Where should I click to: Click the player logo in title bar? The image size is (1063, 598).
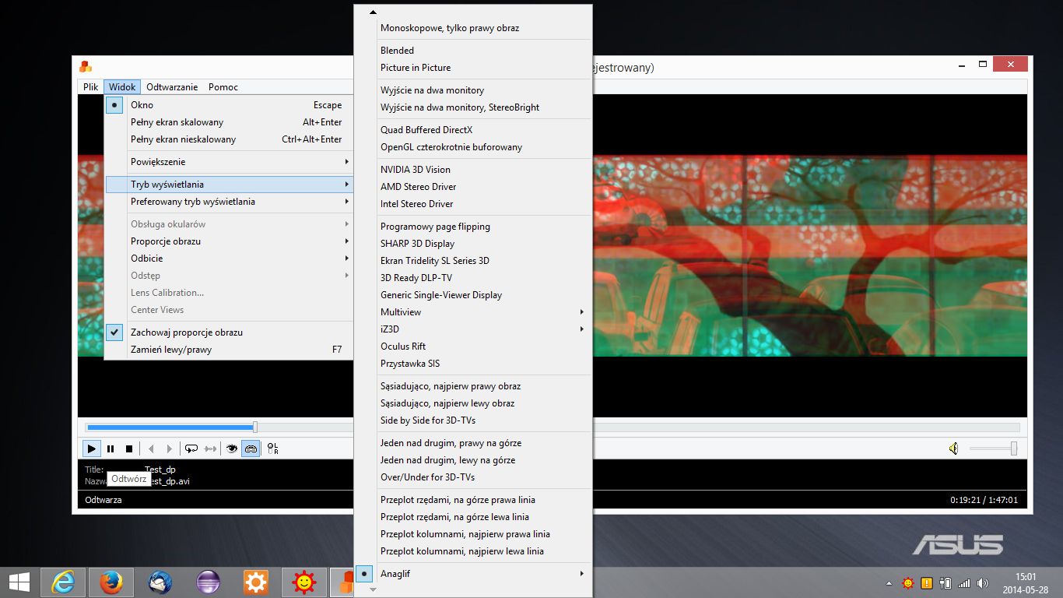pos(86,67)
